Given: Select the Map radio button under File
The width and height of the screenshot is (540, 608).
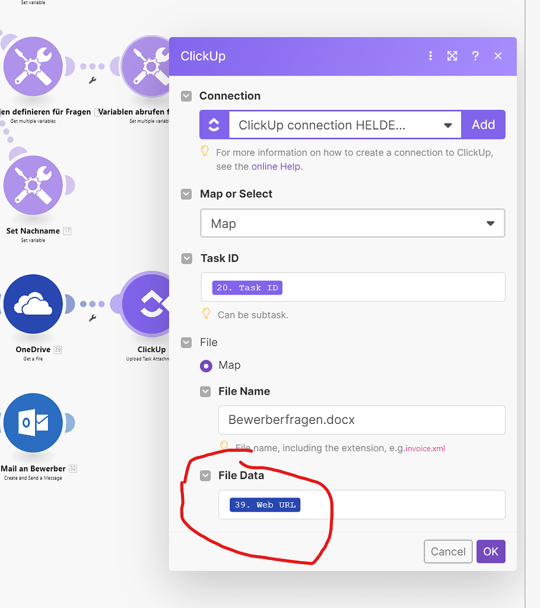Looking at the screenshot, I should [206, 365].
